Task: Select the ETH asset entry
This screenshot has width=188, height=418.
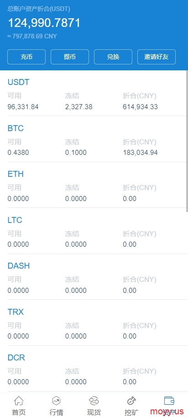Action: (x=94, y=185)
